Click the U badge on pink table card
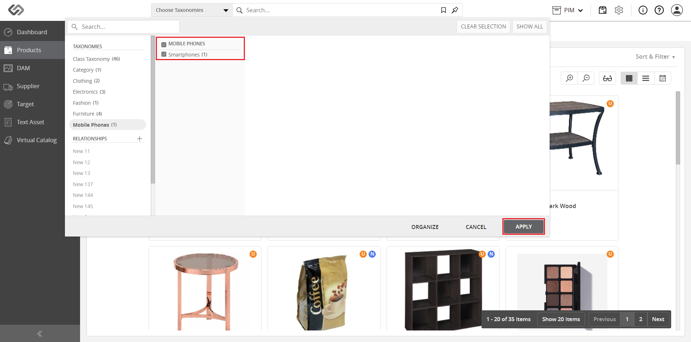691x342 pixels. coord(253,254)
